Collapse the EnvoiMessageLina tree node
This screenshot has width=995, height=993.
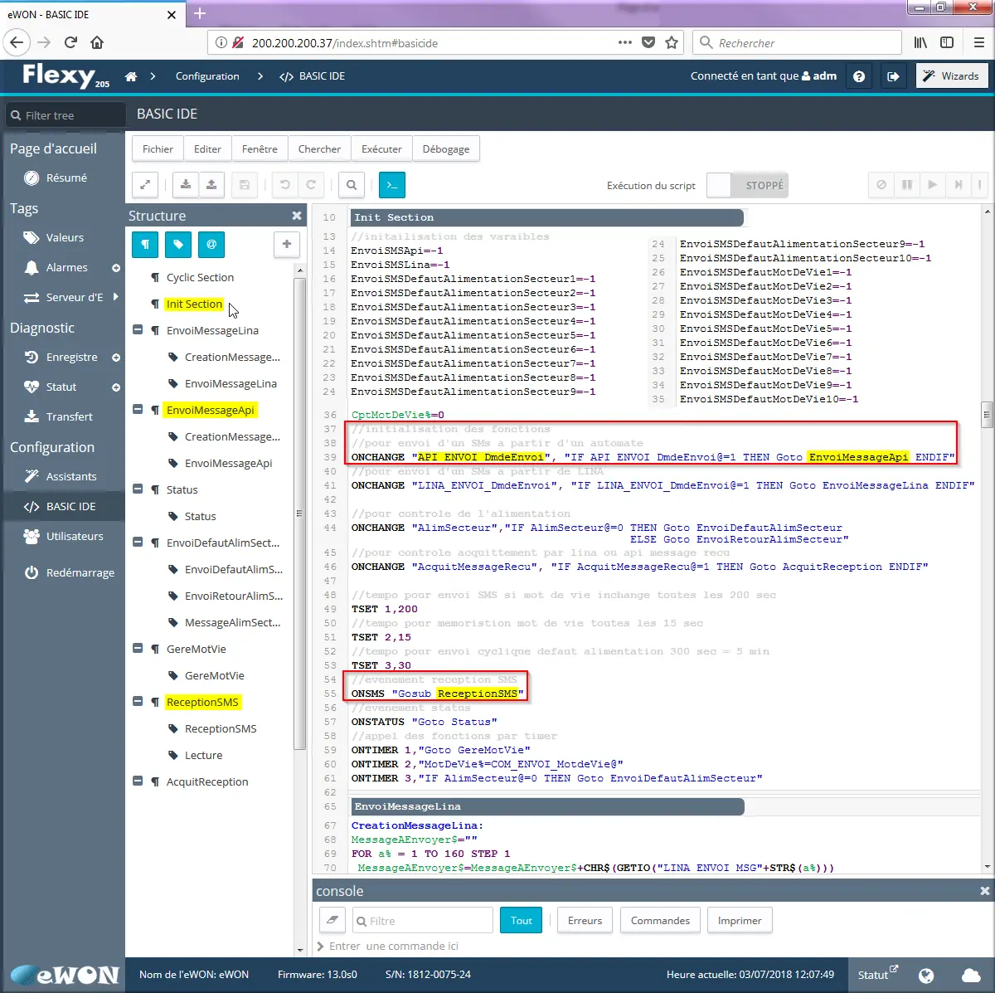tap(138, 330)
